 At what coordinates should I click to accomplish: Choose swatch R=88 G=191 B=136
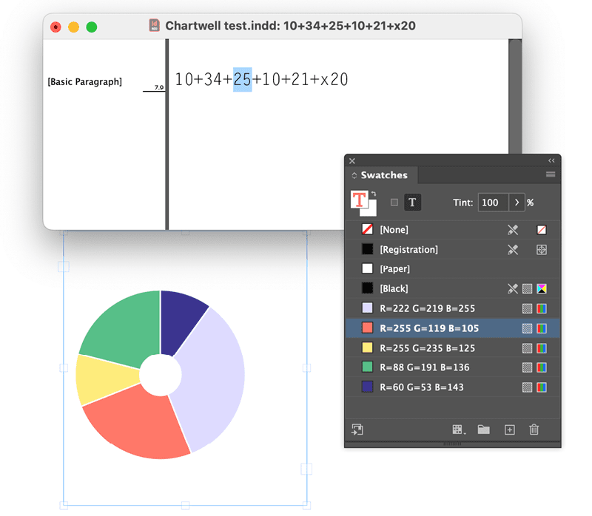(x=453, y=367)
